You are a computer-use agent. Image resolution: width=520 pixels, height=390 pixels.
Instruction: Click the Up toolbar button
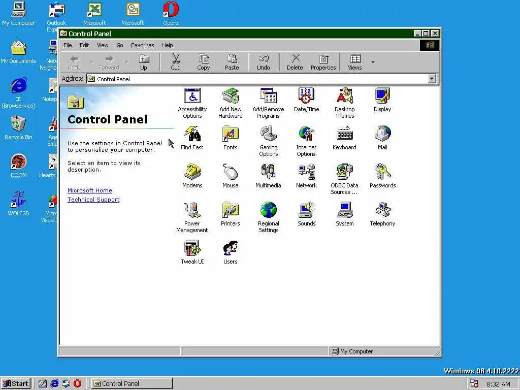(144, 62)
